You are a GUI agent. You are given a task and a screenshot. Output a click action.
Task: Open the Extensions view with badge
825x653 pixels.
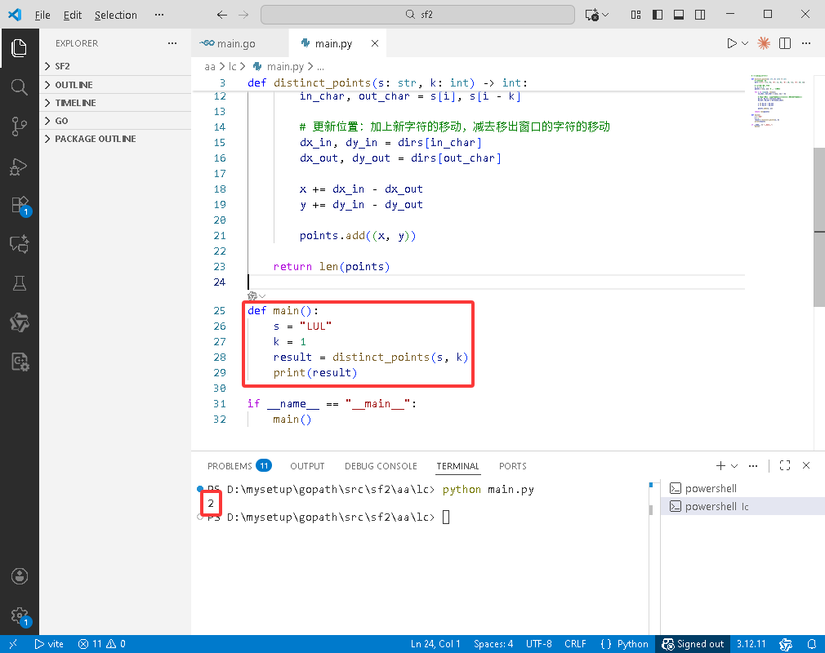[x=20, y=206]
